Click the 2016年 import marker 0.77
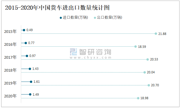 [26, 43]
